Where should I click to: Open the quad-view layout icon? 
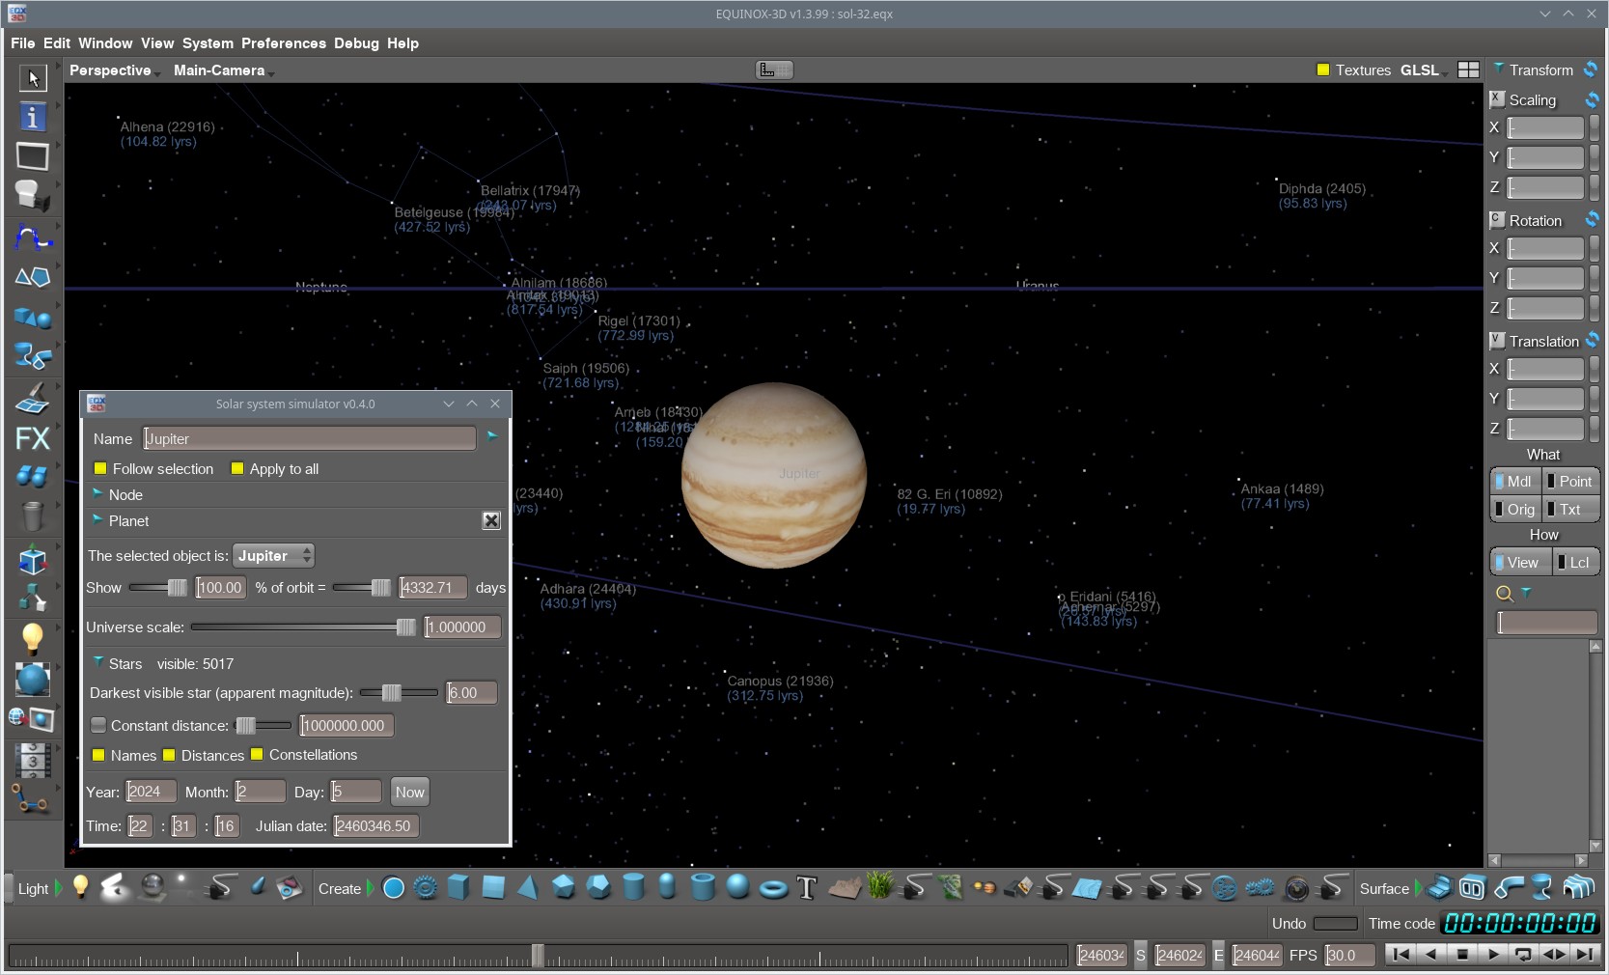click(x=1468, y=70)
